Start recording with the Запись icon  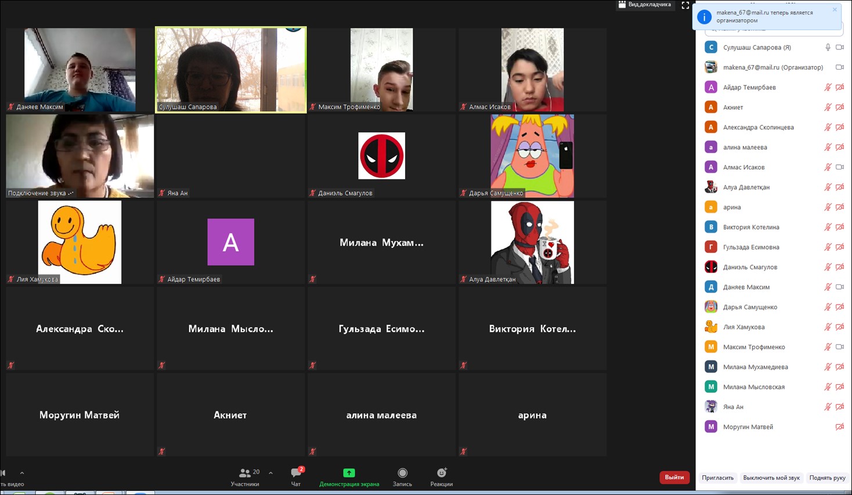point(402,473)
